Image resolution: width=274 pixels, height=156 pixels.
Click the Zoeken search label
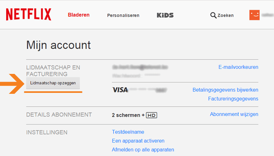point(225,15)
